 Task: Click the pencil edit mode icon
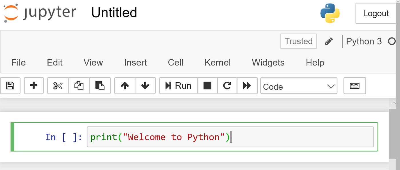tap(329, 42)
